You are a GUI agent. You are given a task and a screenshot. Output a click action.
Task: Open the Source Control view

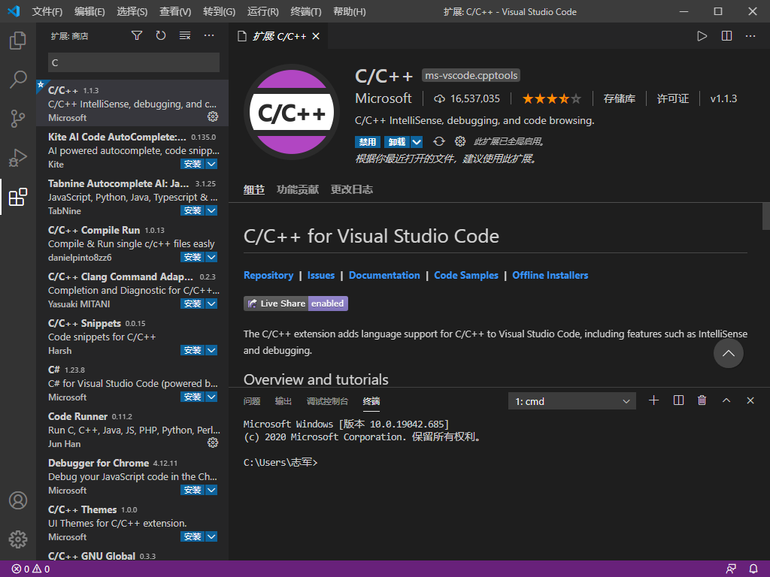[18, 118]
